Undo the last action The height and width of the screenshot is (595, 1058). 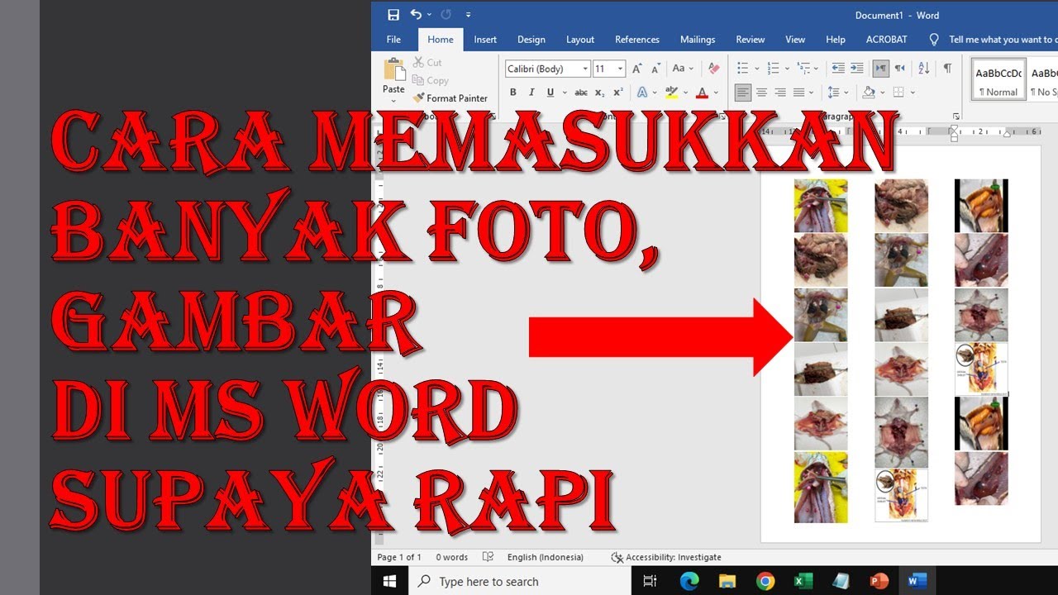coord(416,15)
